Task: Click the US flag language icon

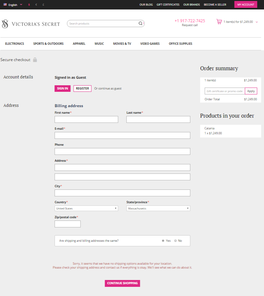Action: click(5, 4)
